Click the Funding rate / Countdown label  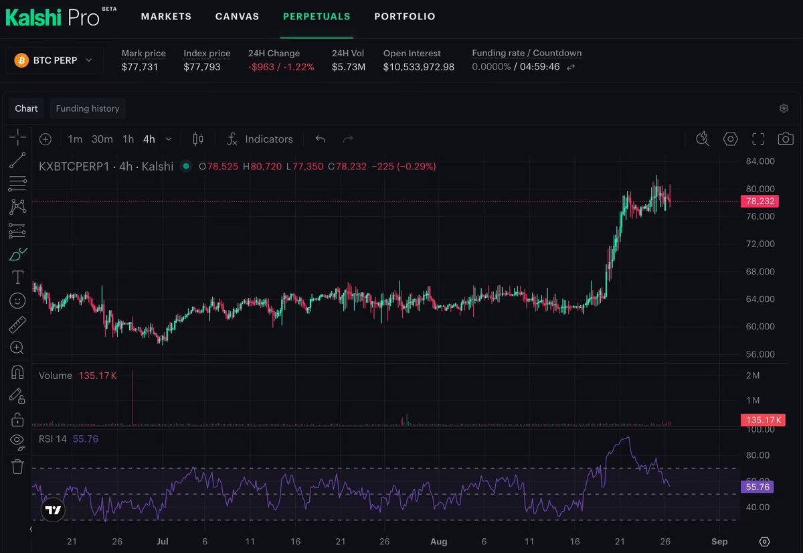[527, 53]
